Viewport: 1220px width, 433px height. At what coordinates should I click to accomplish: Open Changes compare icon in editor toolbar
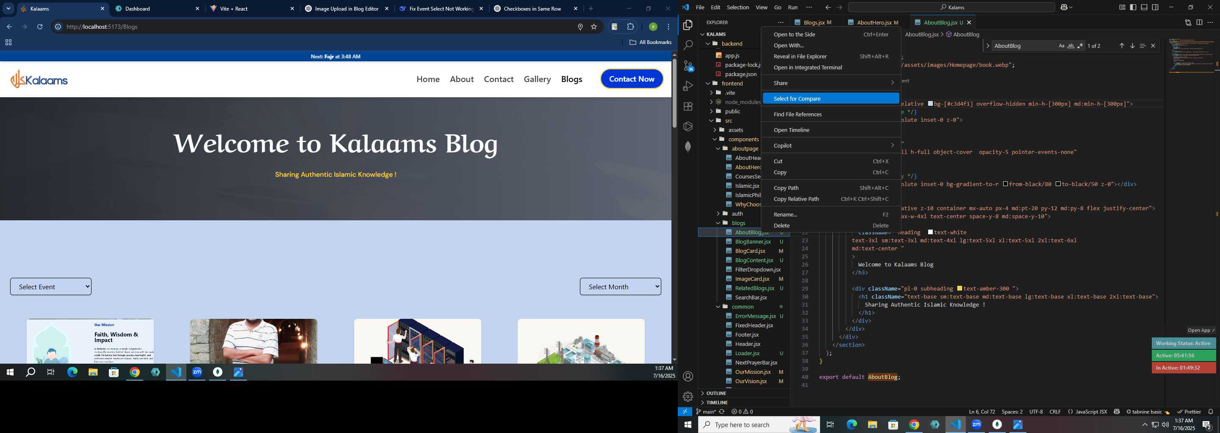click(1188, 22)
